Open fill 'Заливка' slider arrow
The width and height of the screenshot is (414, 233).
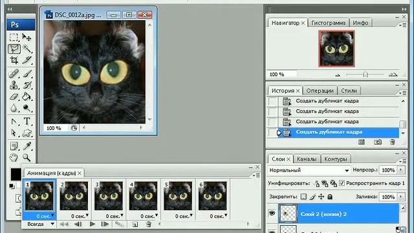tap(401, 197)
